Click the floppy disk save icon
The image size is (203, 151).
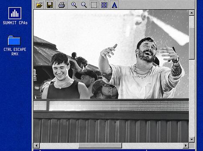[x=50, y=5]
